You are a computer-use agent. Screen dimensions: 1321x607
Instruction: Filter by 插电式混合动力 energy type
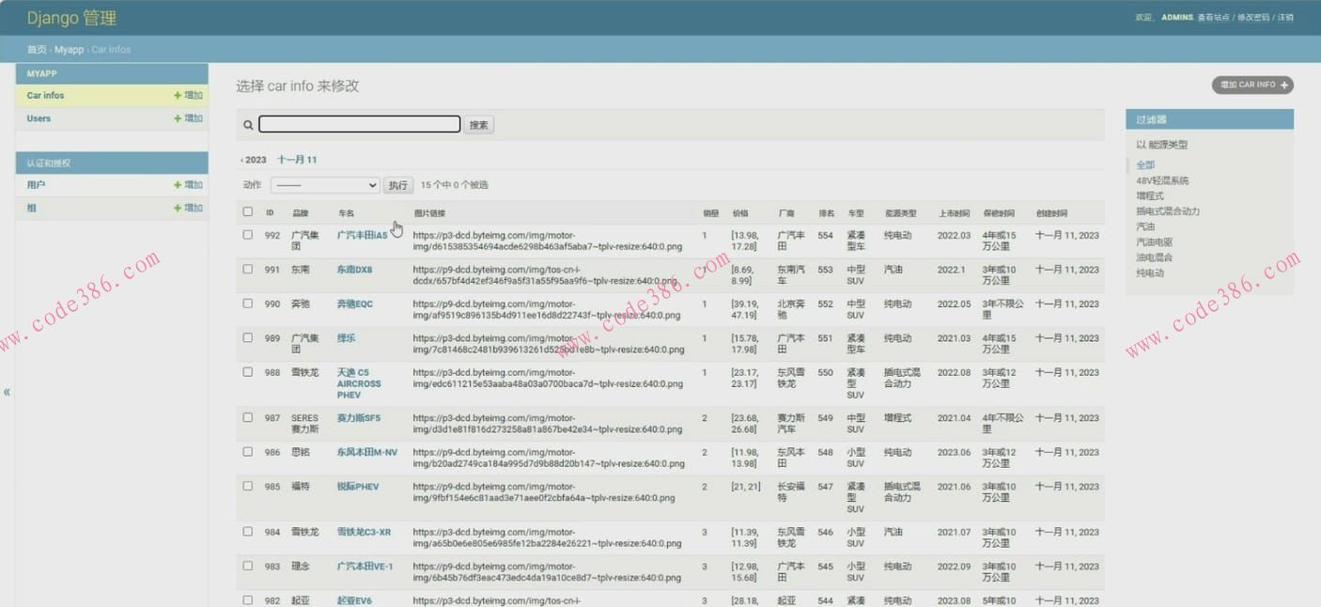point(1167,211)
